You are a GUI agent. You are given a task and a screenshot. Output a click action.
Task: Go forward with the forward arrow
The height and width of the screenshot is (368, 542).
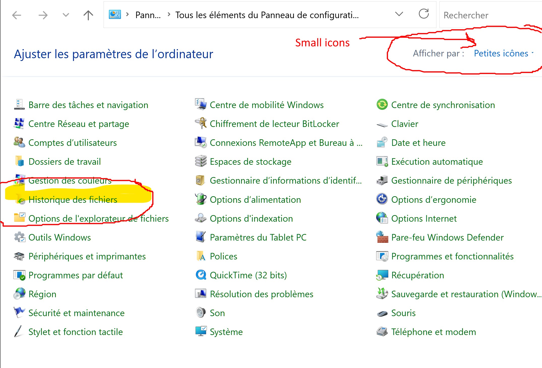pyautogui.click(x=43, y=15)
